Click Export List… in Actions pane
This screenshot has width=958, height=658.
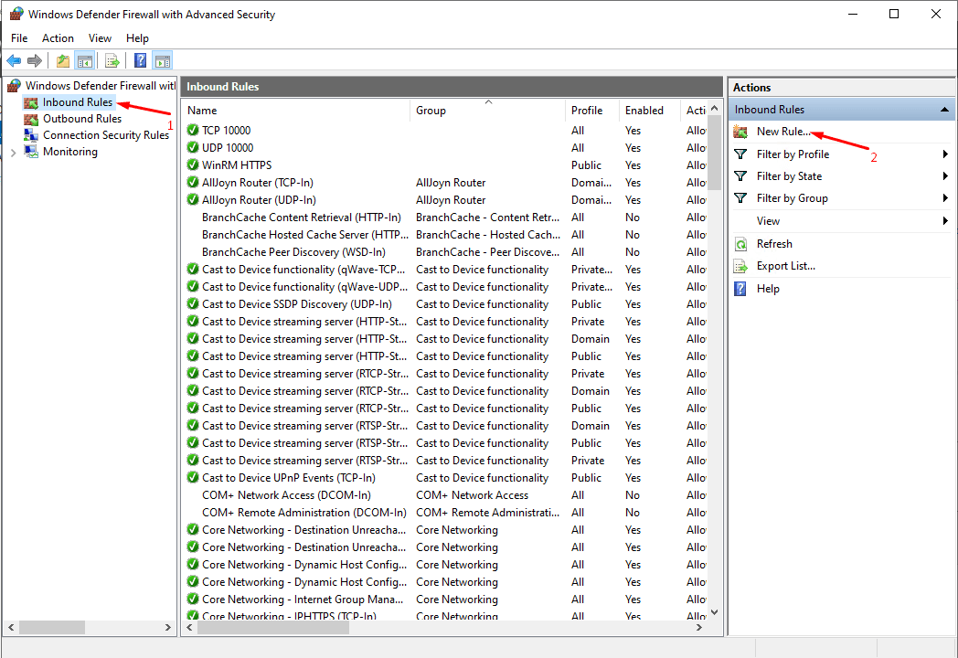tap(786, 266)
